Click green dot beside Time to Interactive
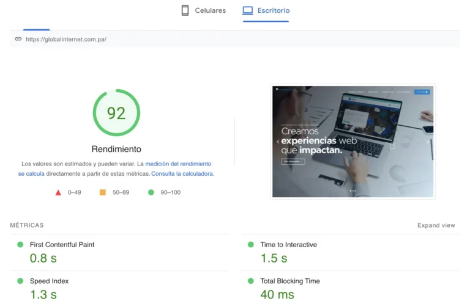The height and width of the screenshot is (307, 470). point(251,245)
